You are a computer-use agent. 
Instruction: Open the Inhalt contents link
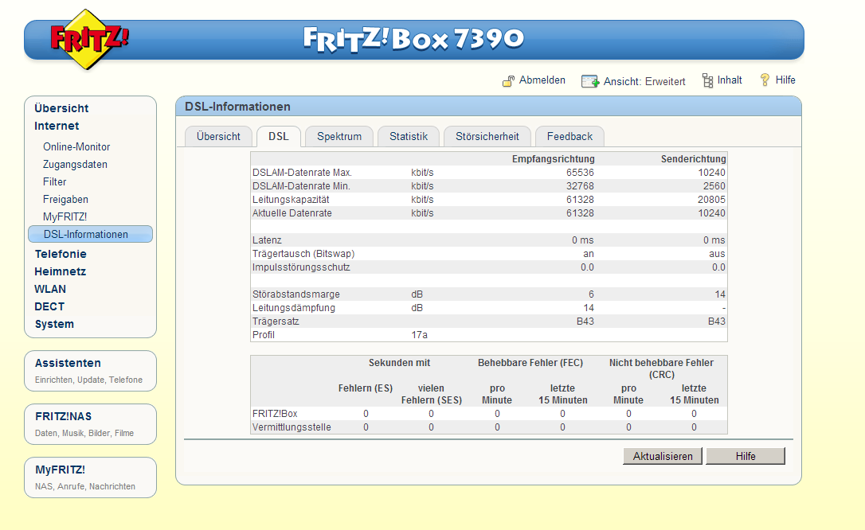[730, 80]
